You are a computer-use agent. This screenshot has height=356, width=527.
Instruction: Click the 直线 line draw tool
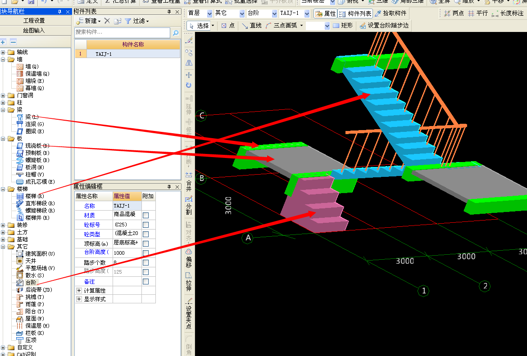[252, 26]
